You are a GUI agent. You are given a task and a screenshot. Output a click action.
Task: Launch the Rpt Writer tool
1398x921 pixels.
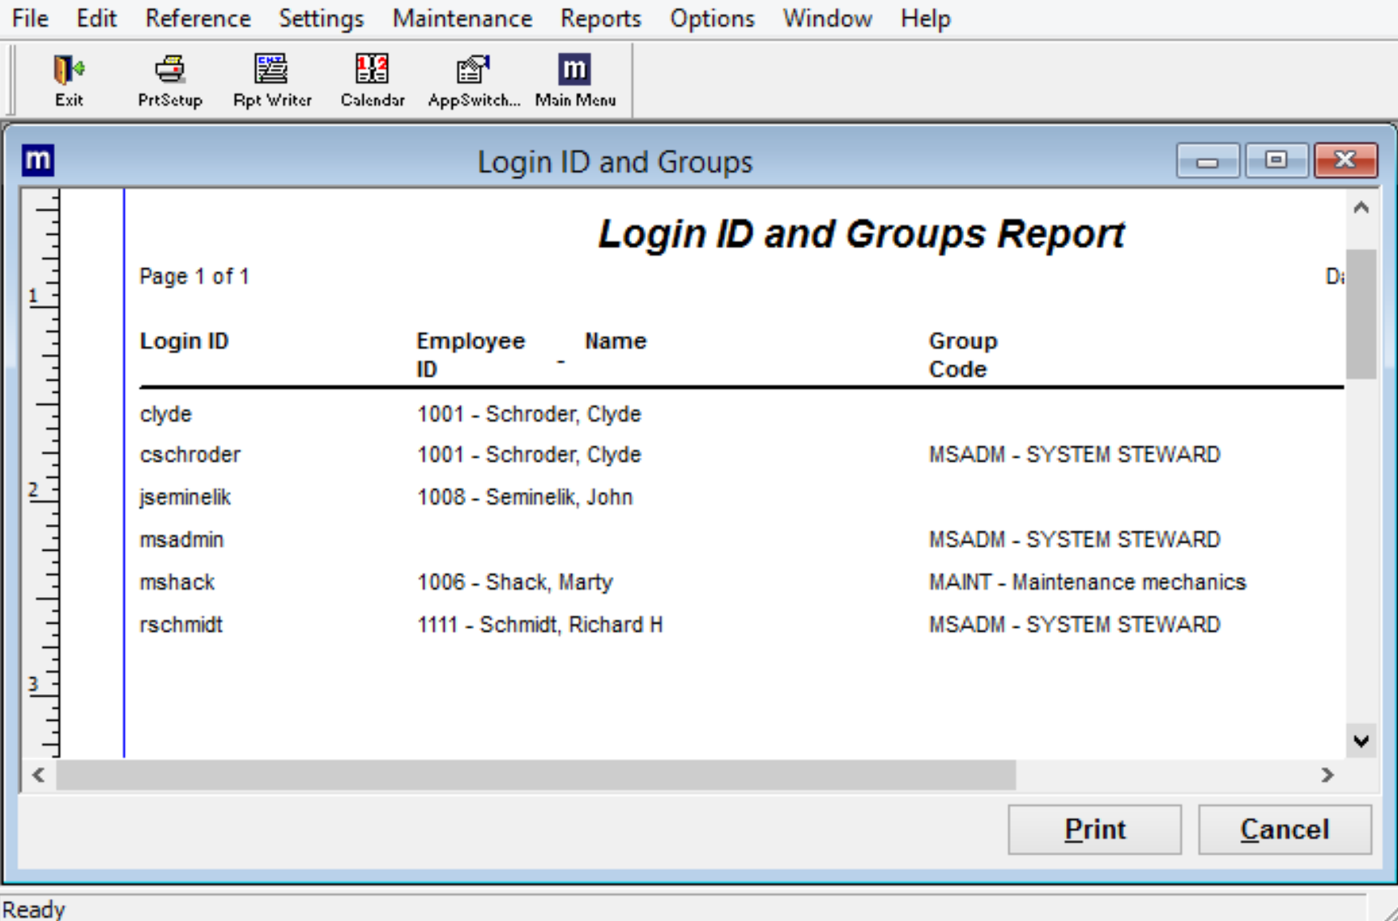(x=271, y=79)
